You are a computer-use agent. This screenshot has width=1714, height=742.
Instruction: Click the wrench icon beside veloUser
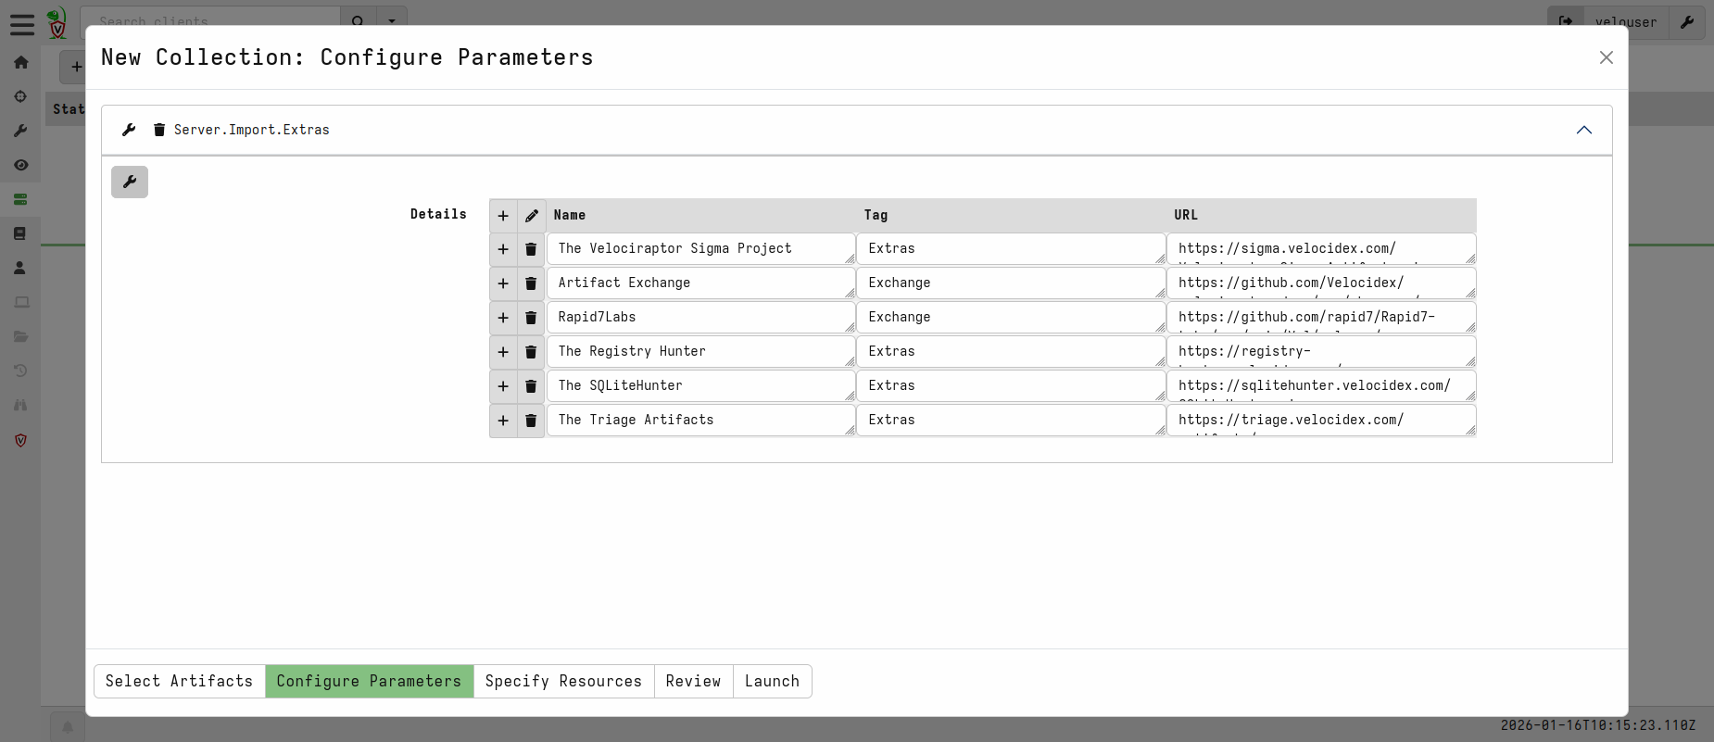coord(1687,21)
